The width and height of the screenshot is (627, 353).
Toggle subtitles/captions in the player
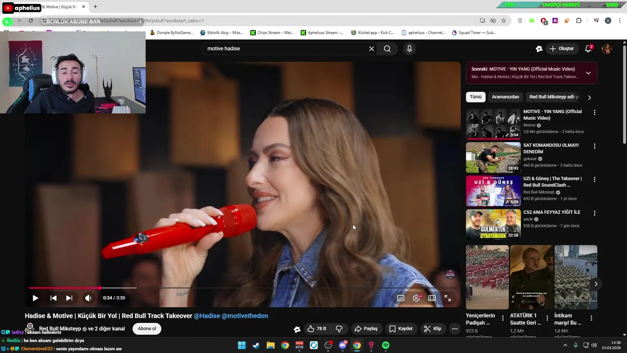[401, 298]
